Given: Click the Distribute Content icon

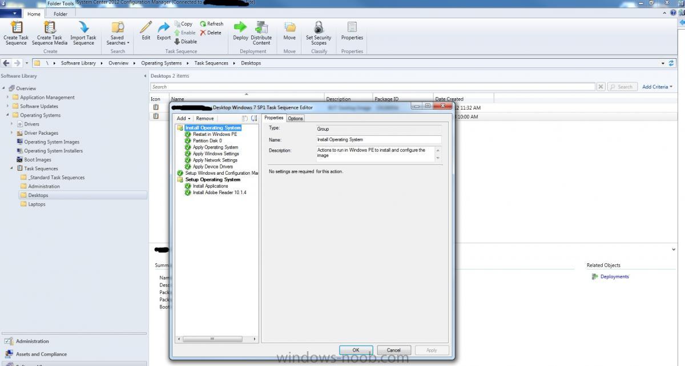Looking at the screenshot, I should tap(261, 27).
